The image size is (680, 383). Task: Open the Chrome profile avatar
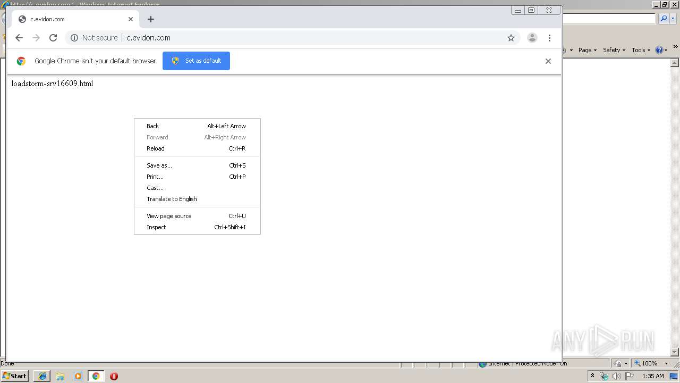click(532, 38)
